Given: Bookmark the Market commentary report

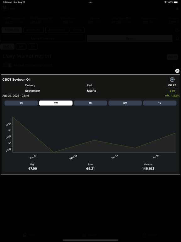Looking at the screenshot, I should [174, 66].
